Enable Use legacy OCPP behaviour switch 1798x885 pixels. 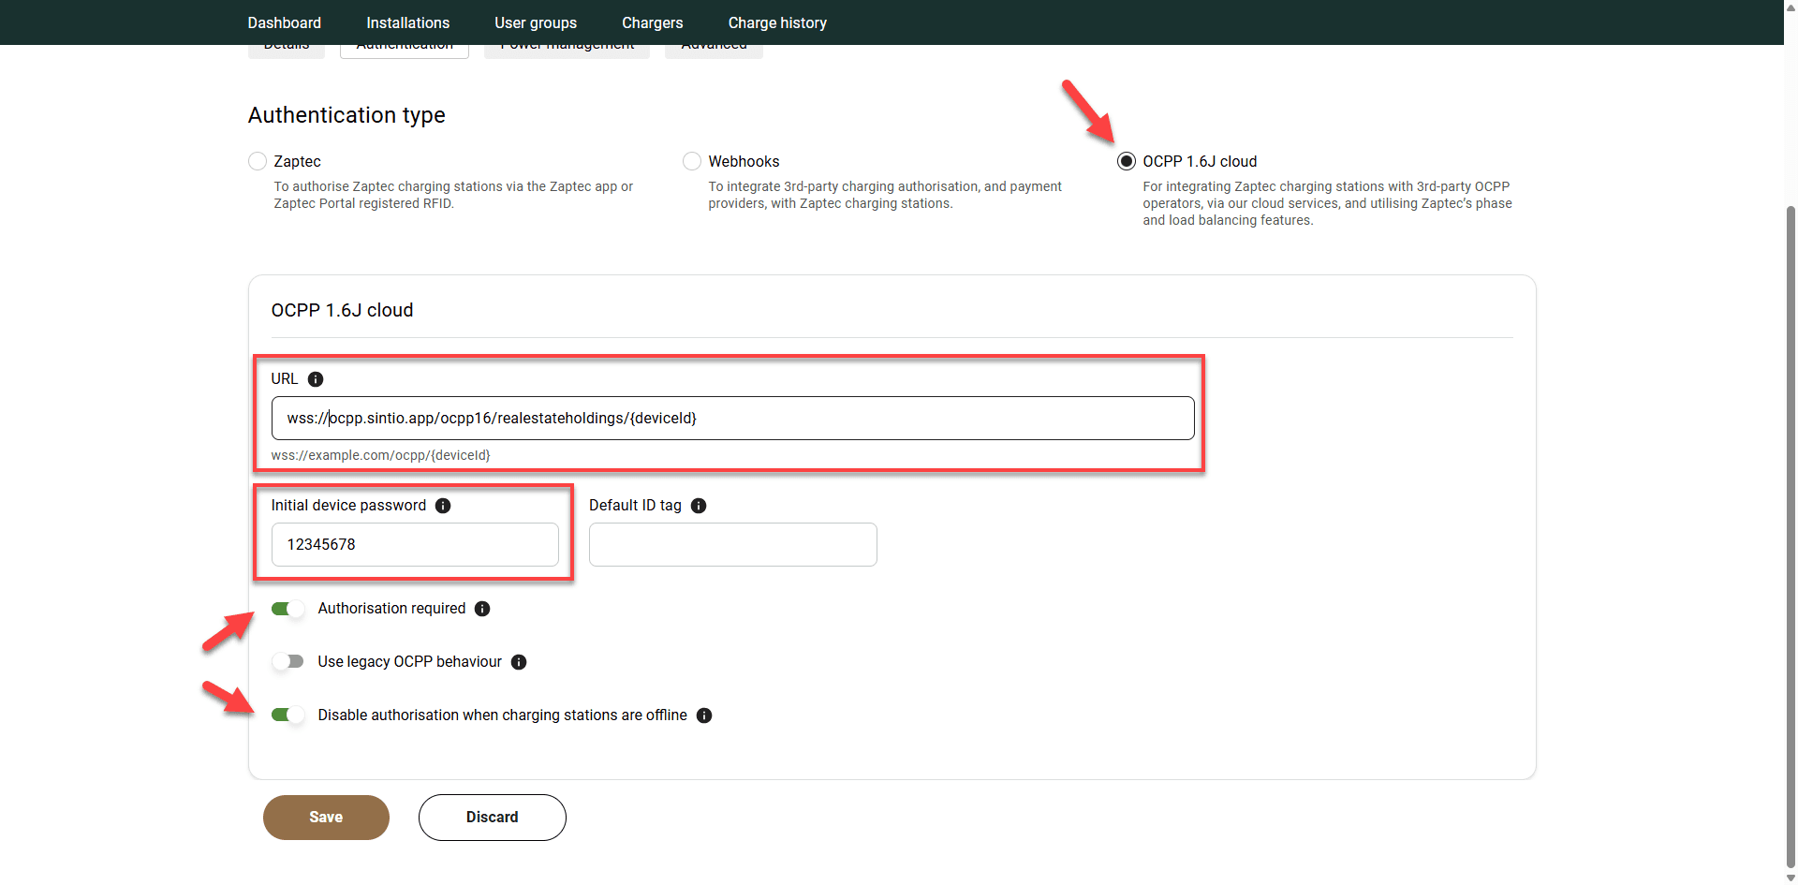point(287,662)
